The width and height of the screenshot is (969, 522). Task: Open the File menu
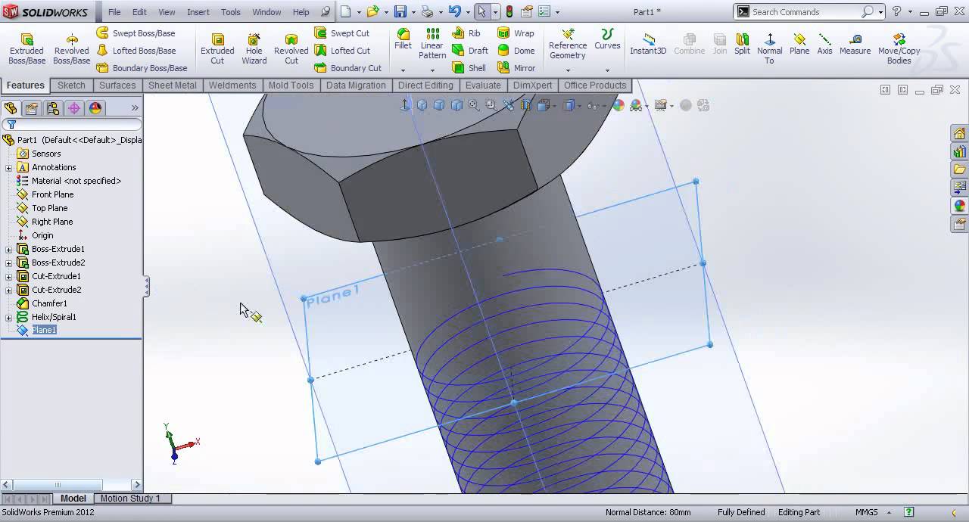pyautogui.click(x=114, y=12)
